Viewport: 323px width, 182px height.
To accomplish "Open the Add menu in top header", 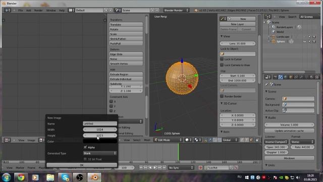I will [28, 10].
